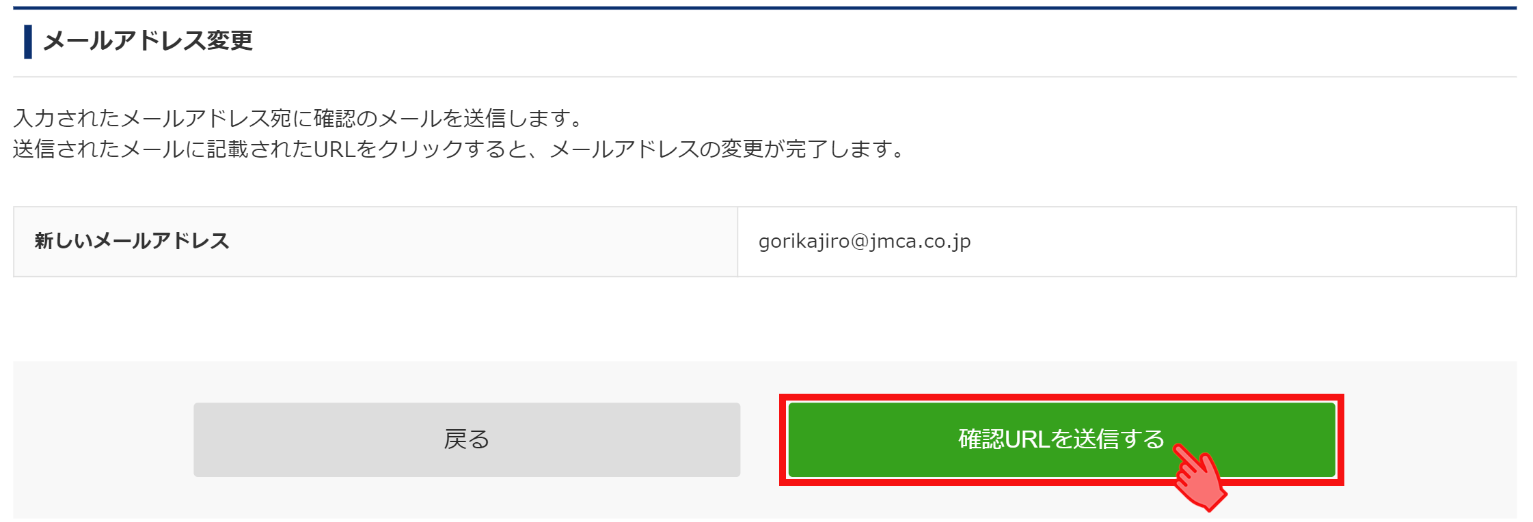Click the メールアドレス変更 heading
This screenshot has height=522, width=1533.
click(148, 41)
